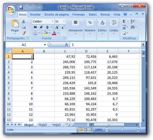Open the Revisar tab
Viewport: 153px width, 140px height.
(105, 15)
